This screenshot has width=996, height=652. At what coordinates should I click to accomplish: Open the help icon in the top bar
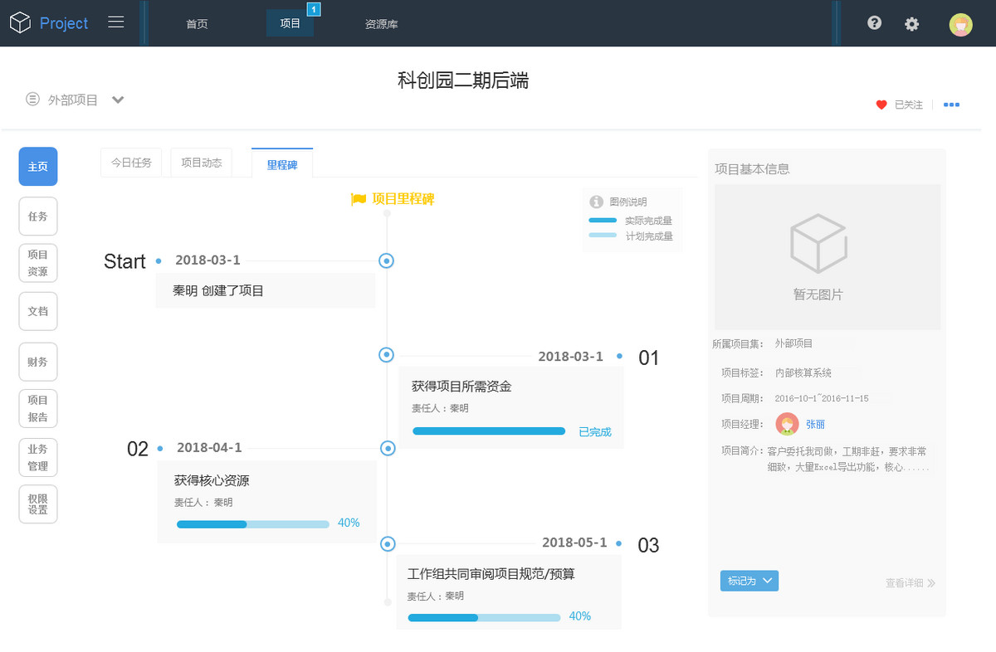874,22
